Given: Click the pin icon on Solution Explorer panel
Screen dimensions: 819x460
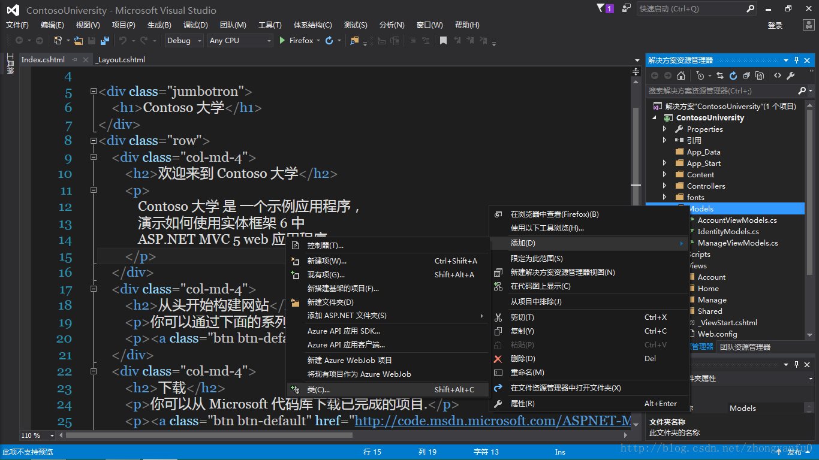Looking at the screenshot, I should [797, 60].
